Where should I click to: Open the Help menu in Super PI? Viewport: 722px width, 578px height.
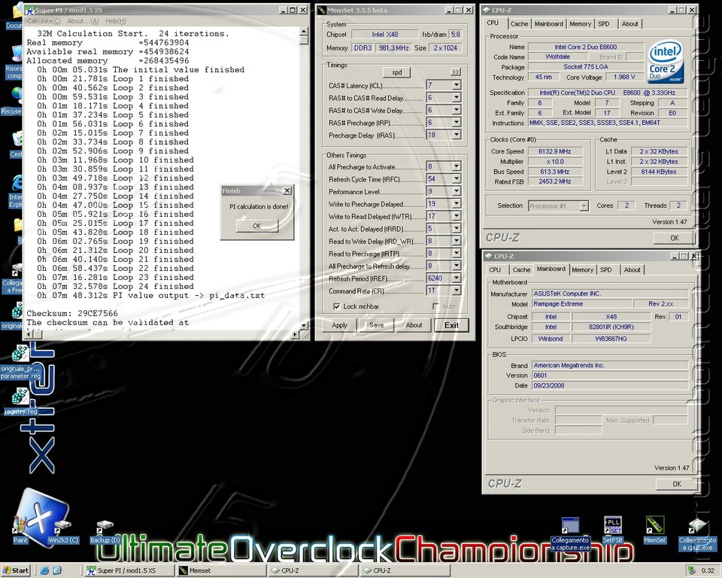click(x=116, y=21)
